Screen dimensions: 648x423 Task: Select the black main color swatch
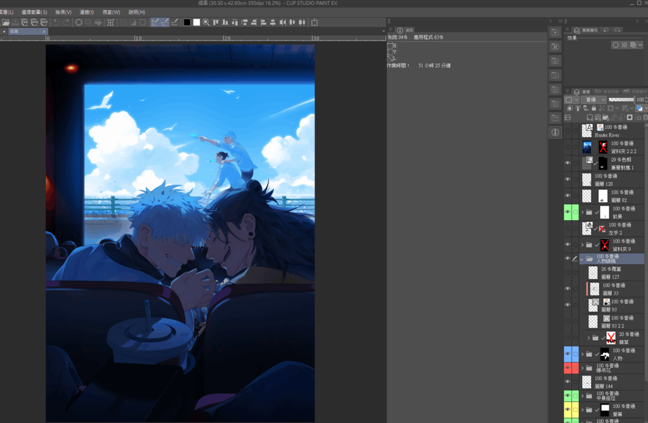coord(187,22)
